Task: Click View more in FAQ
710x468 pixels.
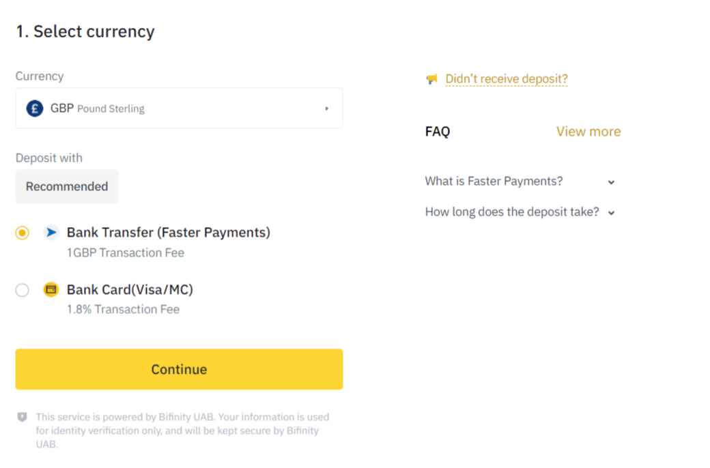Action: [588, 131]
